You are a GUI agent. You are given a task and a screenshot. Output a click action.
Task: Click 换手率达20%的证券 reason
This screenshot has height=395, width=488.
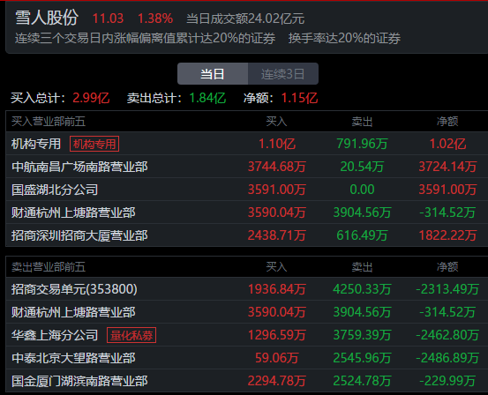(344, 38)
